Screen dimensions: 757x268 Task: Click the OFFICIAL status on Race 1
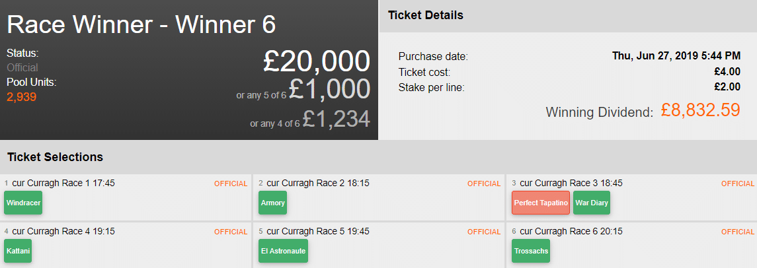[230, 184]
